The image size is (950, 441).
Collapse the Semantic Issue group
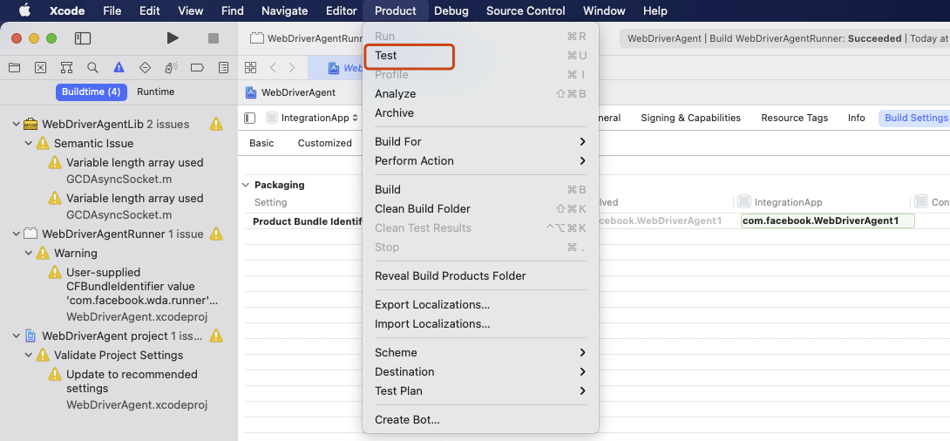click(x=29, y=144)
